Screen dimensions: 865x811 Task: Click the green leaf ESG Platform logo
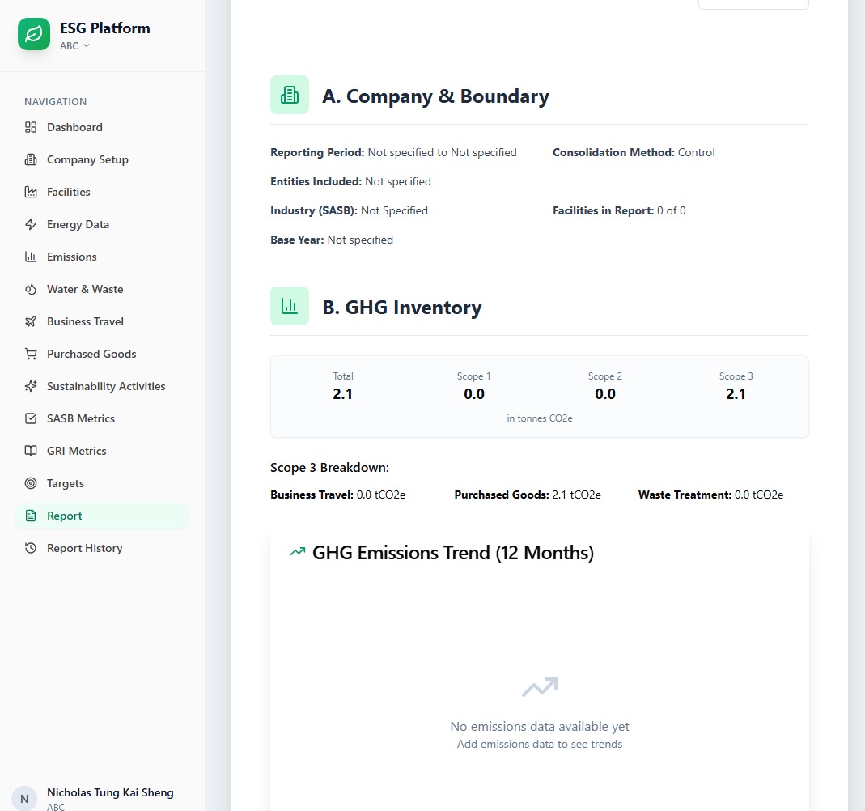coord(34,35)
